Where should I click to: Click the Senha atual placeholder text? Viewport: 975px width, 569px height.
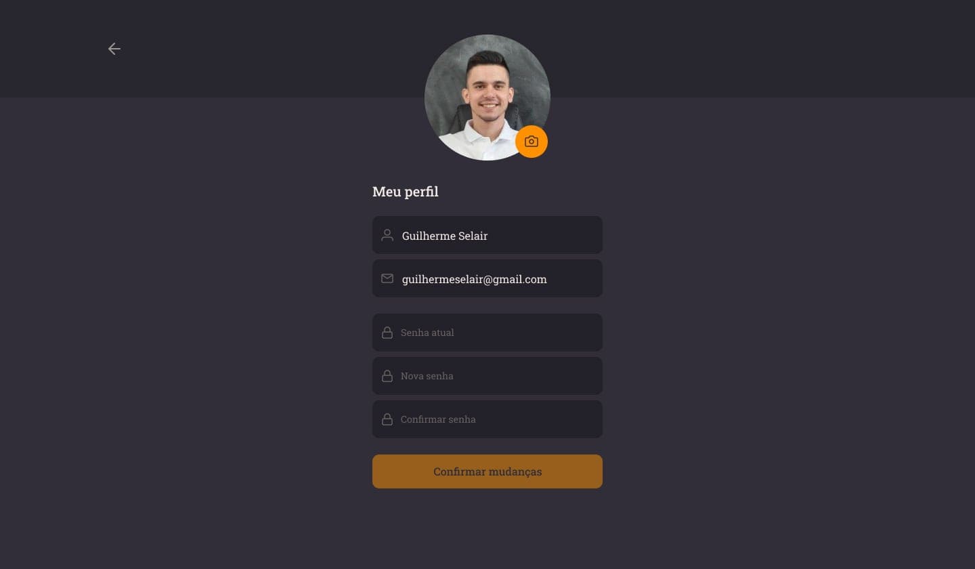[427, 333]
